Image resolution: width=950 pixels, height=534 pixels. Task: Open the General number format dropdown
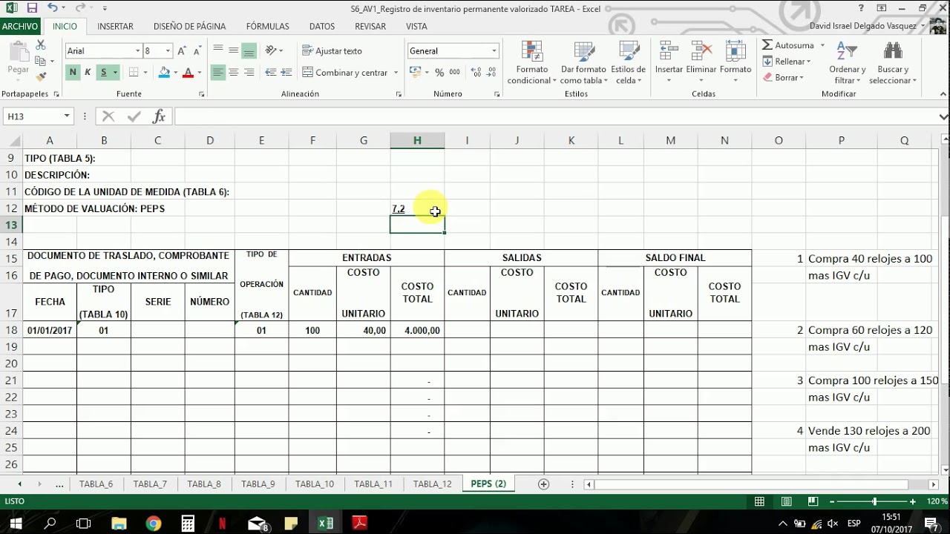click(494, 50)
